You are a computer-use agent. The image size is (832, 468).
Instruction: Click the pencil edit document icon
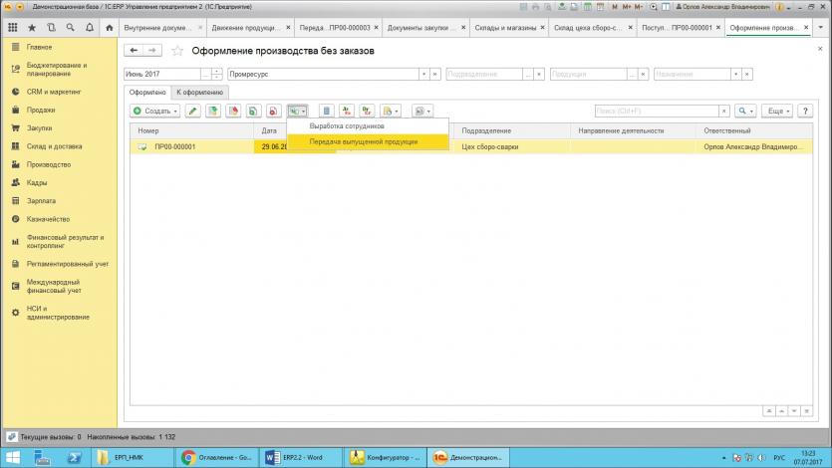click(x=193, y=111)
